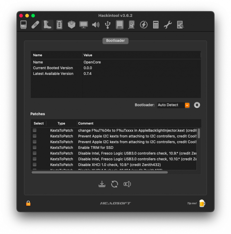231x234 pixels.
Task: Click the patches horizontal scrollbar thumb
Action: pyautogui.click(x=100, y=172)
